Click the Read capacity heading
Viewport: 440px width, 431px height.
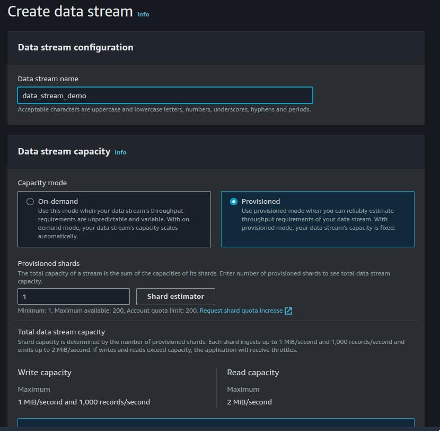pyautogui.click(x=253, y=373)
